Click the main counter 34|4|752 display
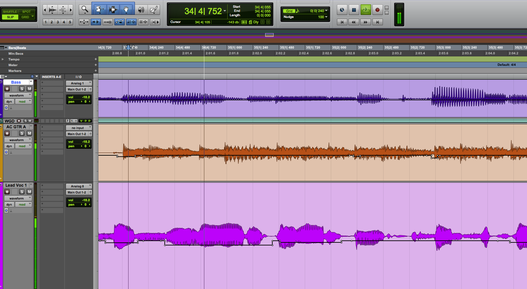This screenshot has width=527, height=289. [203, 11]
